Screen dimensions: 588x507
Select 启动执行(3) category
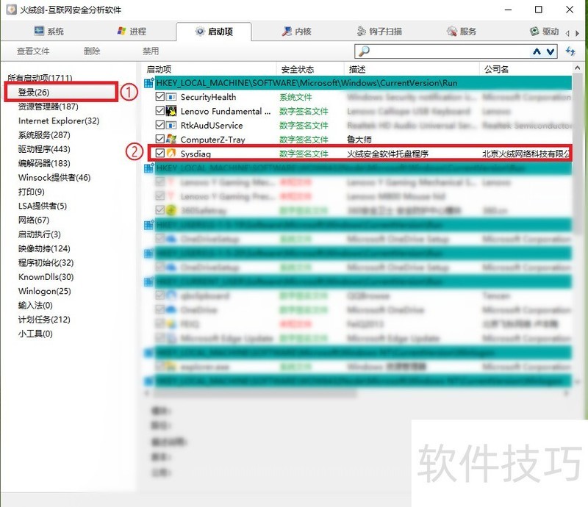[x=40, y=234]
